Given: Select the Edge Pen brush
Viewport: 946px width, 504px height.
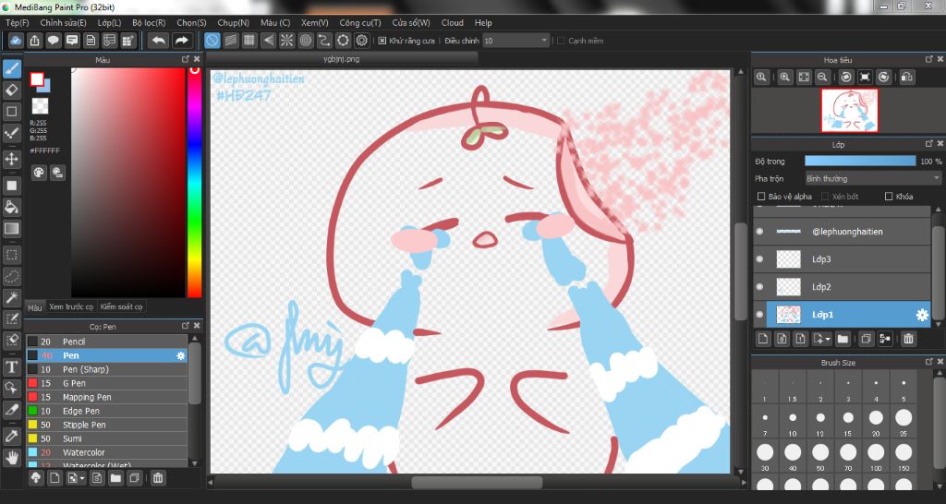Looking at the screenshot, I should pos(107,411).
